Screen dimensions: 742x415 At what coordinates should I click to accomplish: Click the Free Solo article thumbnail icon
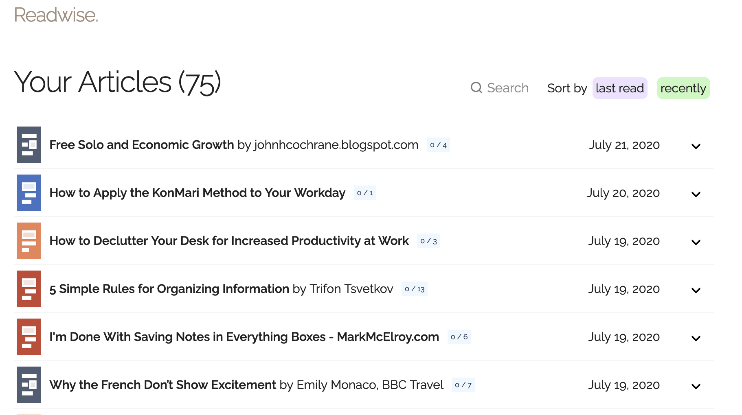(x=29, y=145)
